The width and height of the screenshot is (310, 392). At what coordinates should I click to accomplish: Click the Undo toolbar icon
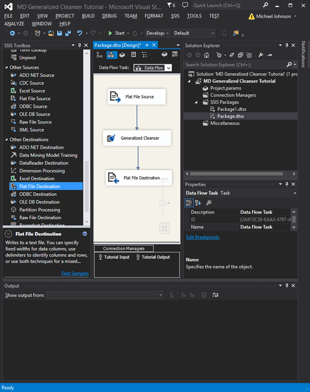coord(80,33)
